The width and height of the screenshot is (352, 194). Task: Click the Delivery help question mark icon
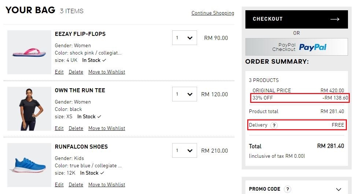point(274,125)
